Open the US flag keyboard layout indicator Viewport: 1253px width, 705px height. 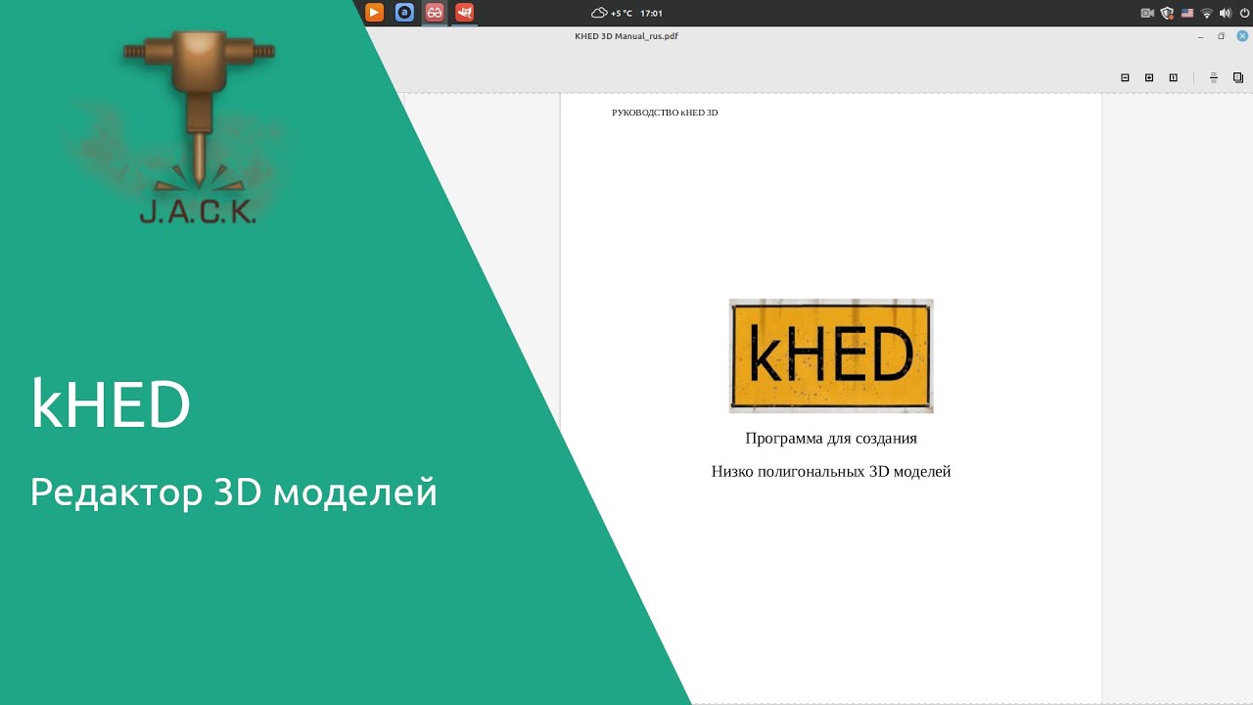[1186, 13]
